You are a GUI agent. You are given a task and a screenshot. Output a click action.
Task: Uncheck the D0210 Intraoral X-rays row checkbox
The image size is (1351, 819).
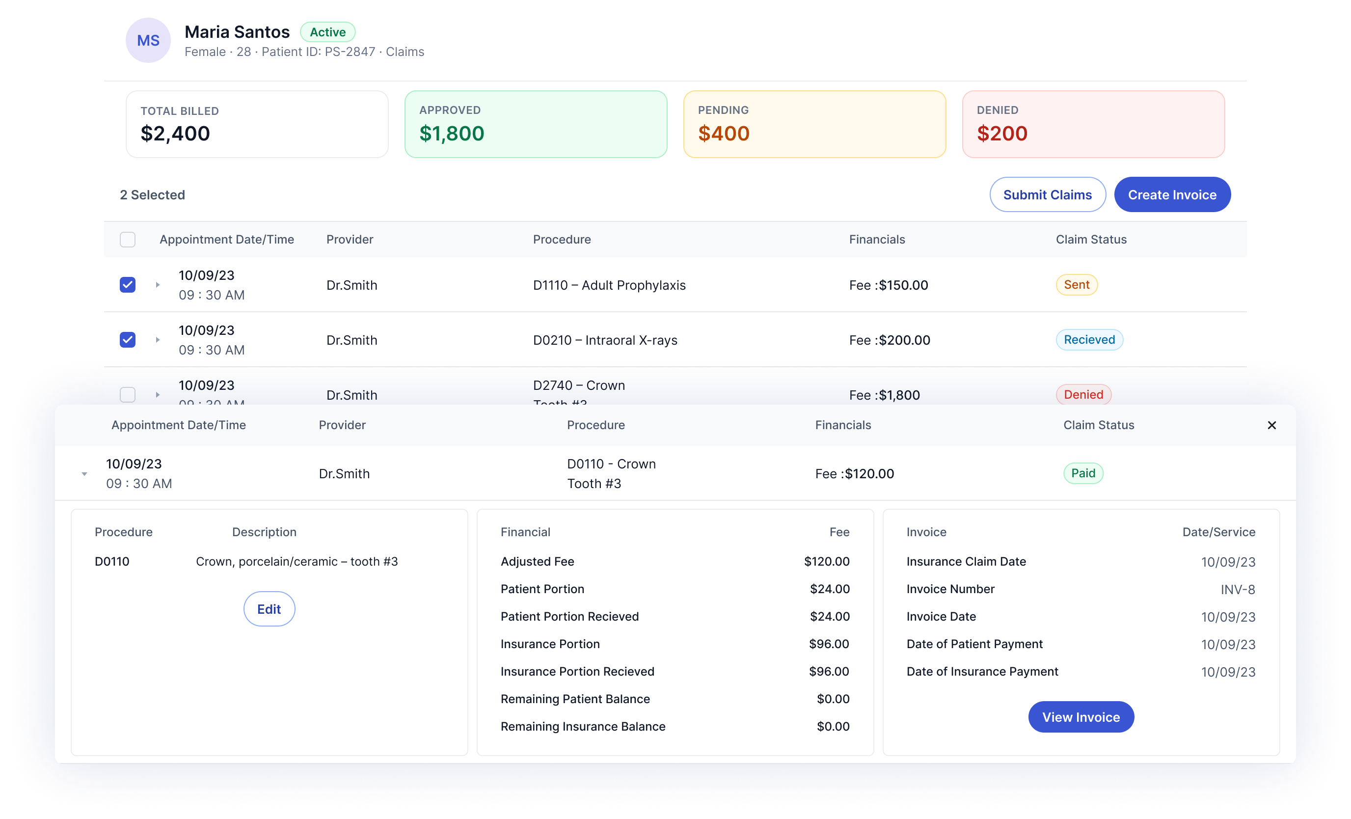[128, 340]
